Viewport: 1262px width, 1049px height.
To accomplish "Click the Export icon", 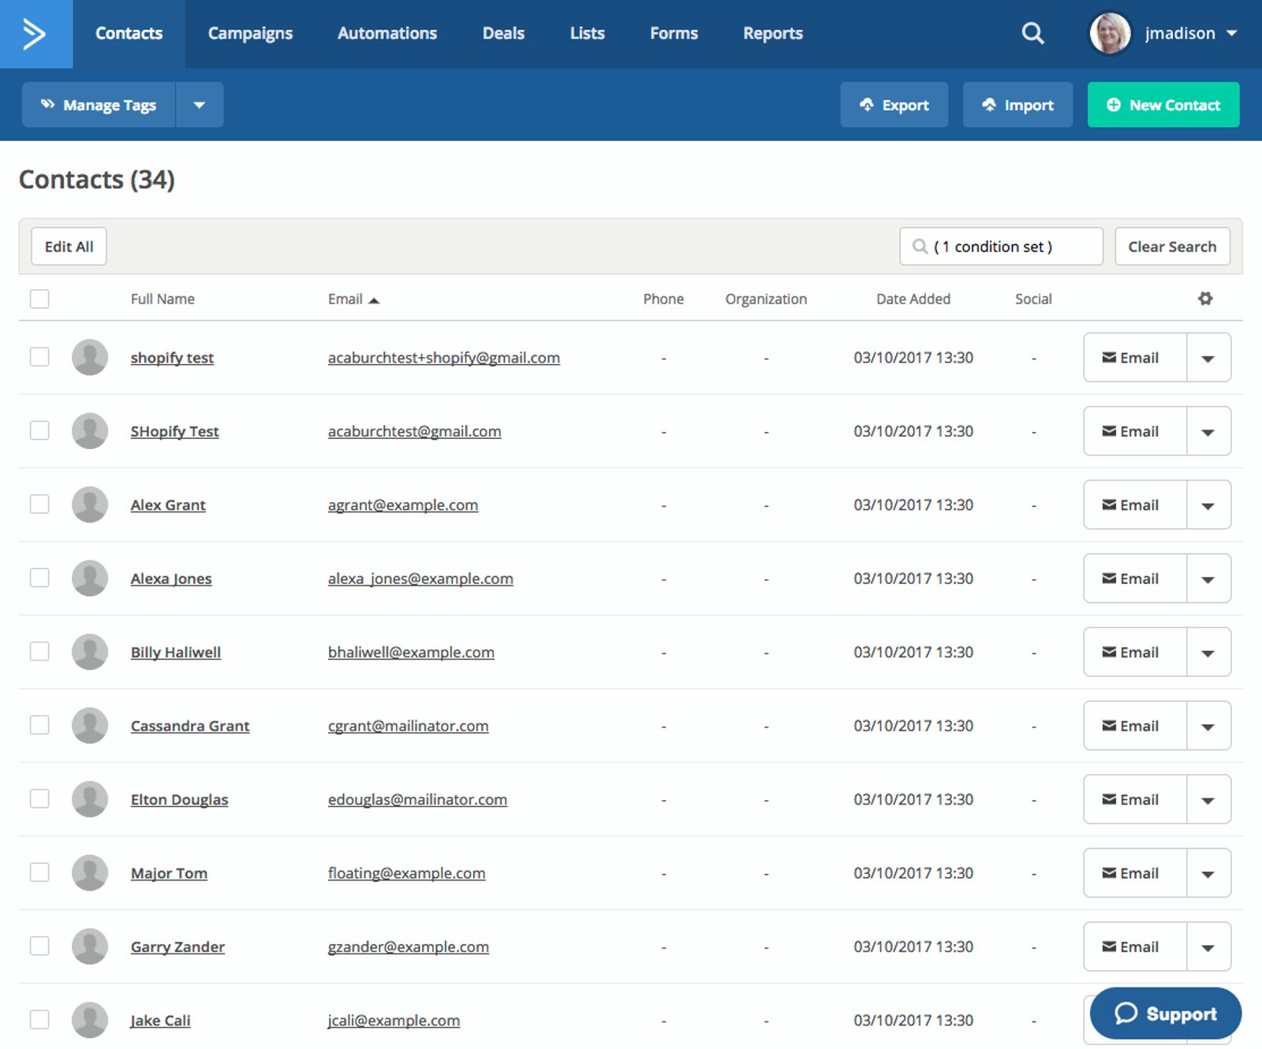I will pos(868,105).
